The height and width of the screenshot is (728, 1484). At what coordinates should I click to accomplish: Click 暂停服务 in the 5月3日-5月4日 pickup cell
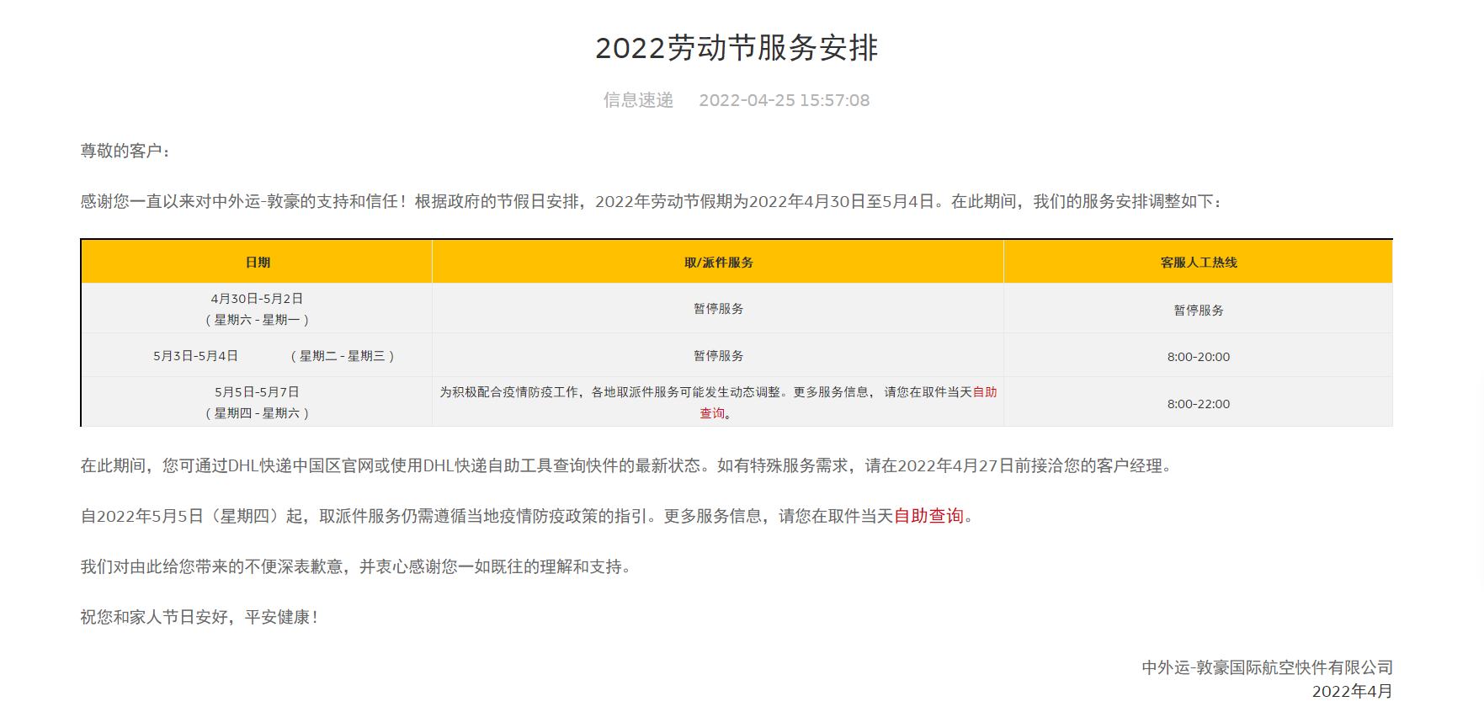(x=719, y=356)
